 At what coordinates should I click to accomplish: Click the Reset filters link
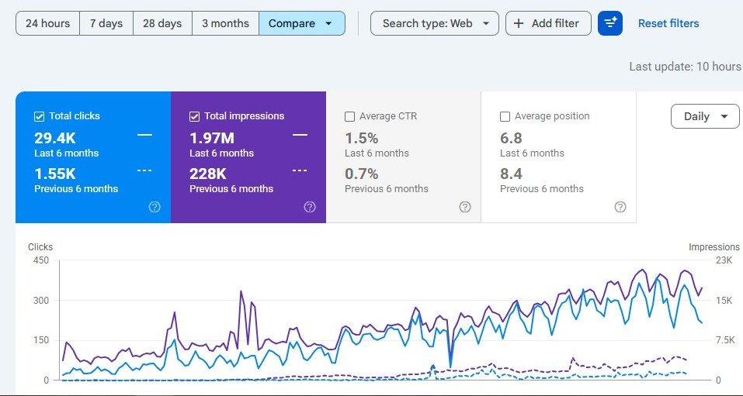tap(668, 23)
